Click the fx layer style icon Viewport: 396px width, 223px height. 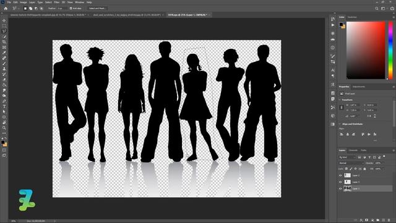coord(361,221)
